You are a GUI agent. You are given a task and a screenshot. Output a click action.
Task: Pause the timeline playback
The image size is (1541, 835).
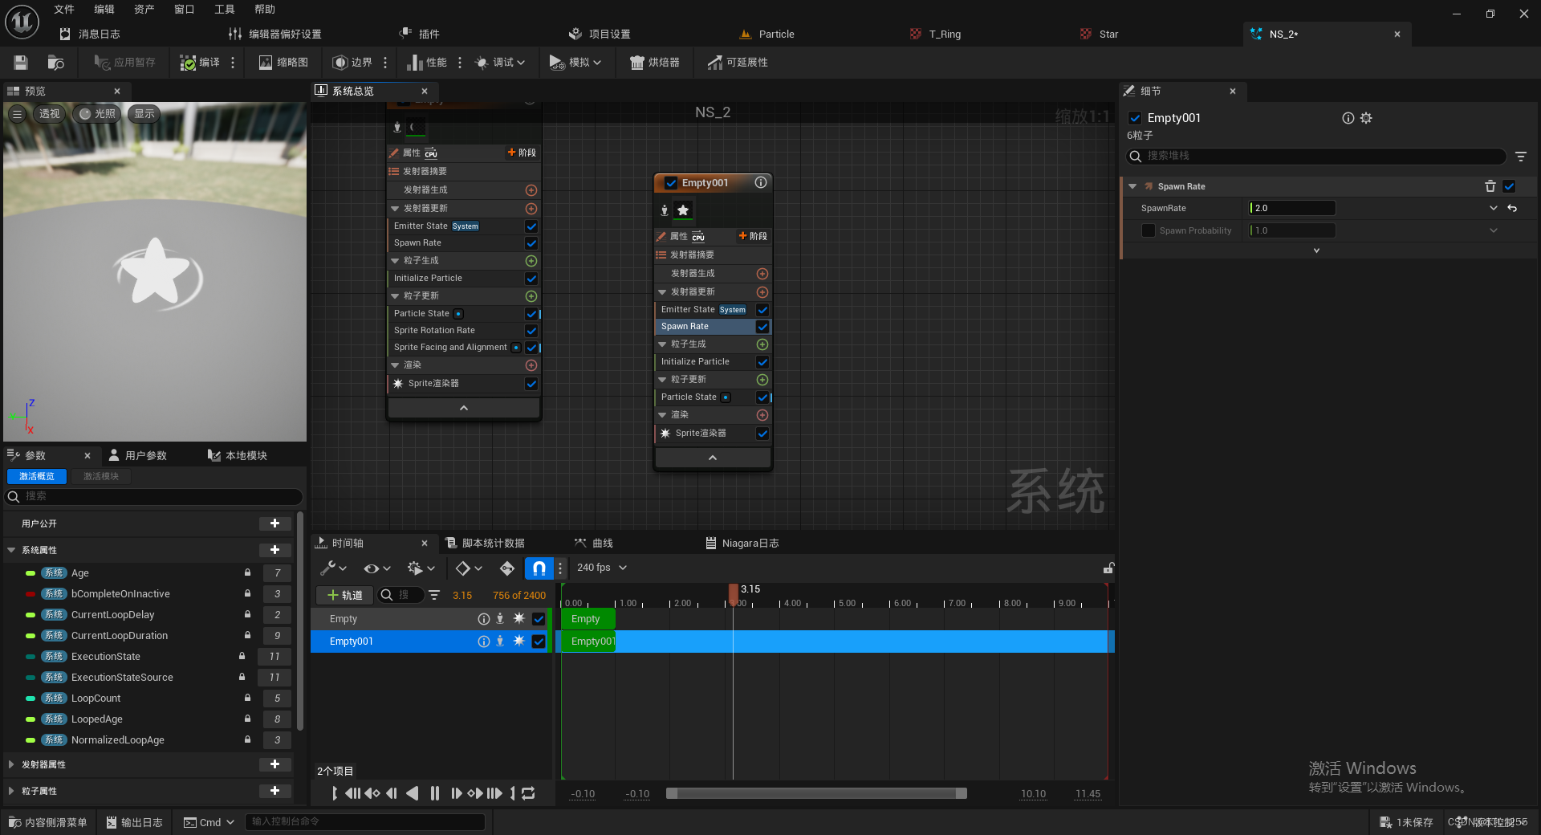point(434,793)
